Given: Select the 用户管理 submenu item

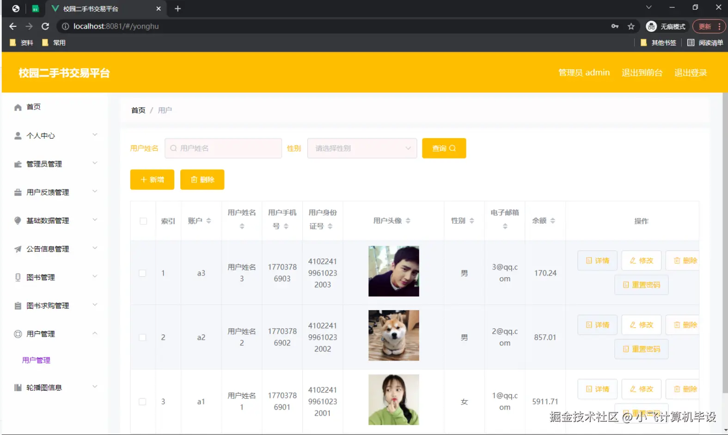Looking at the screenshot, I should 36,360.
